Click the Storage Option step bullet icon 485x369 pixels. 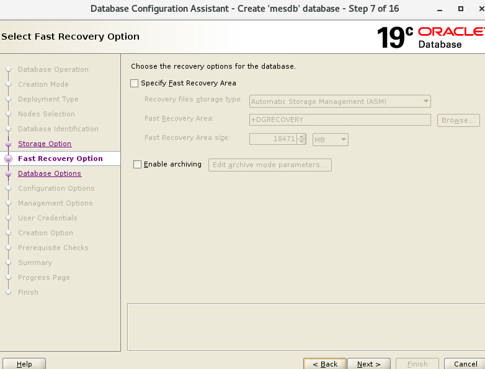[x=8, y=144]
